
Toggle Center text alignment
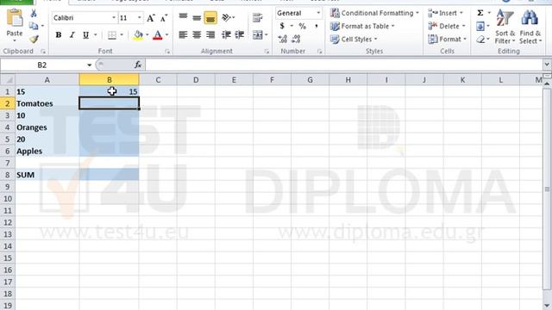tap(197, 34)
